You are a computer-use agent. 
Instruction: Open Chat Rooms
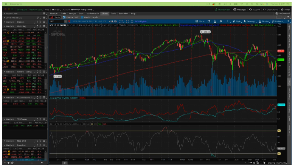coord(270,9)
